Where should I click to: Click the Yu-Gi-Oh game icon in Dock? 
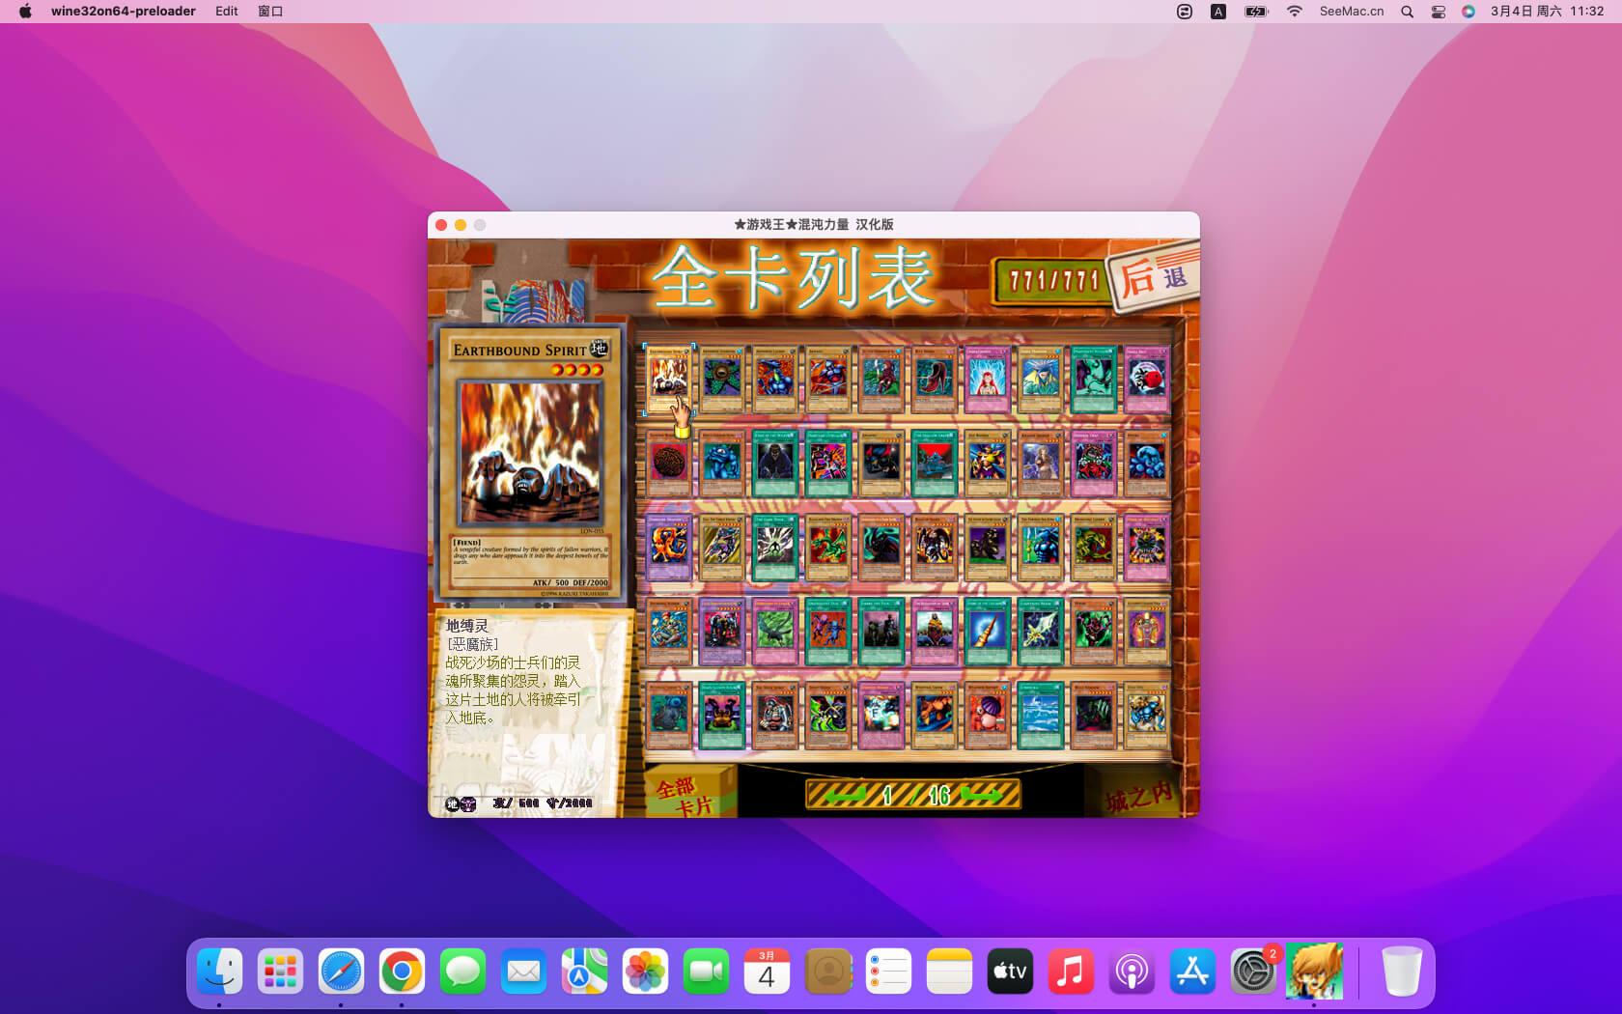pos(1314,971)
